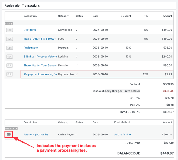Screen dimensions: 178x160
Task: Click Edit button for Goat rental
Action: pos(9,30)
